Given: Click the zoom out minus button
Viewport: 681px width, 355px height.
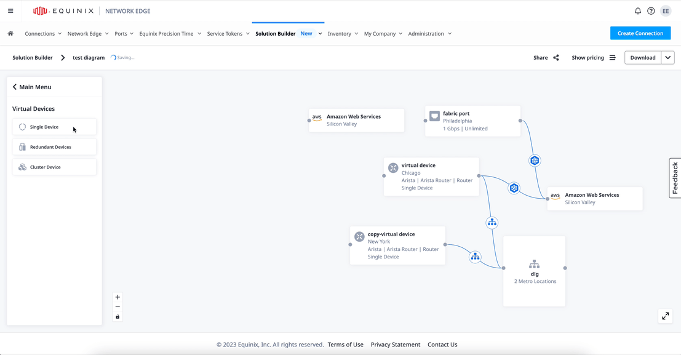Looking at the screenshot, I should click(x=117, y=307).
